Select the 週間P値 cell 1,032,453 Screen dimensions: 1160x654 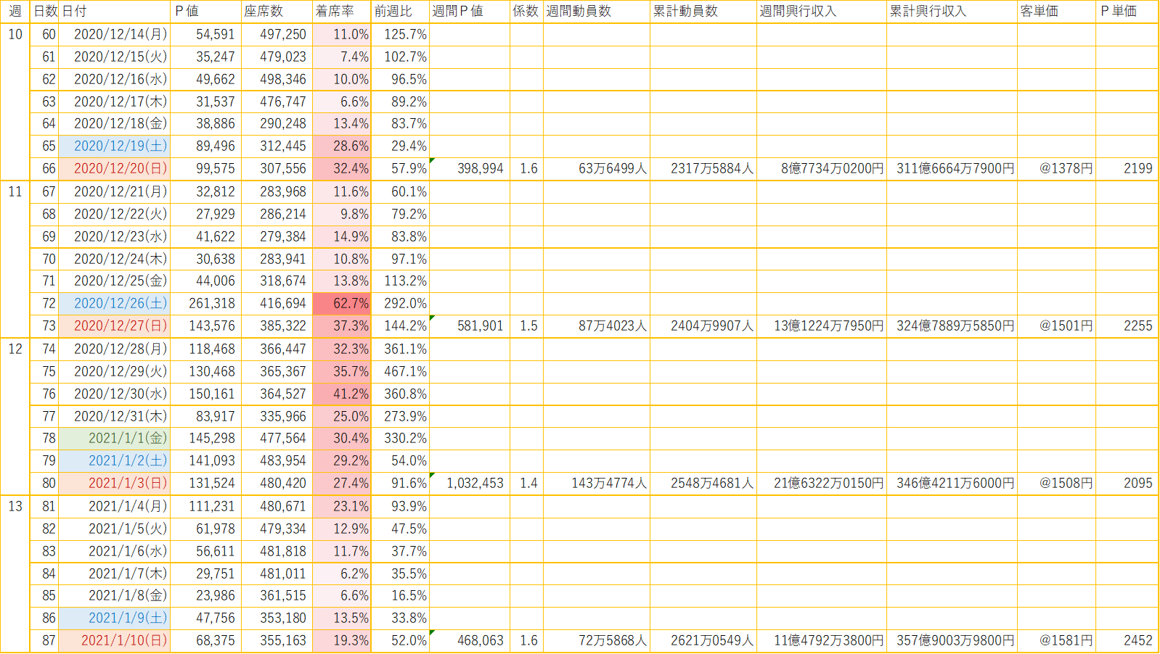[470, 484]
